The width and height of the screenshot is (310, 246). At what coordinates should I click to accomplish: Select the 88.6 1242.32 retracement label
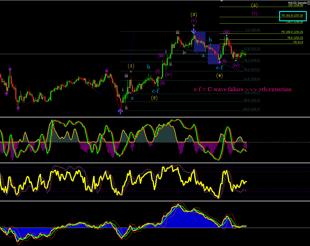(x=252, y=100)
